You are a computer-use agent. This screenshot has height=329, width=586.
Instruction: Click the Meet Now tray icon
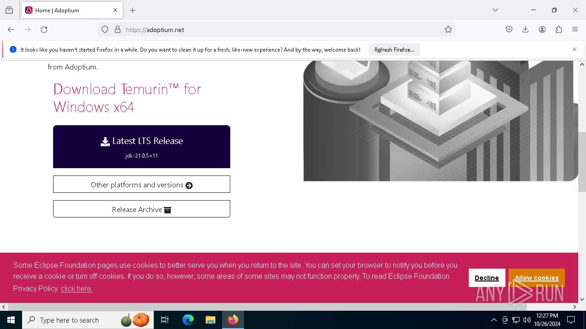(505, 320)
